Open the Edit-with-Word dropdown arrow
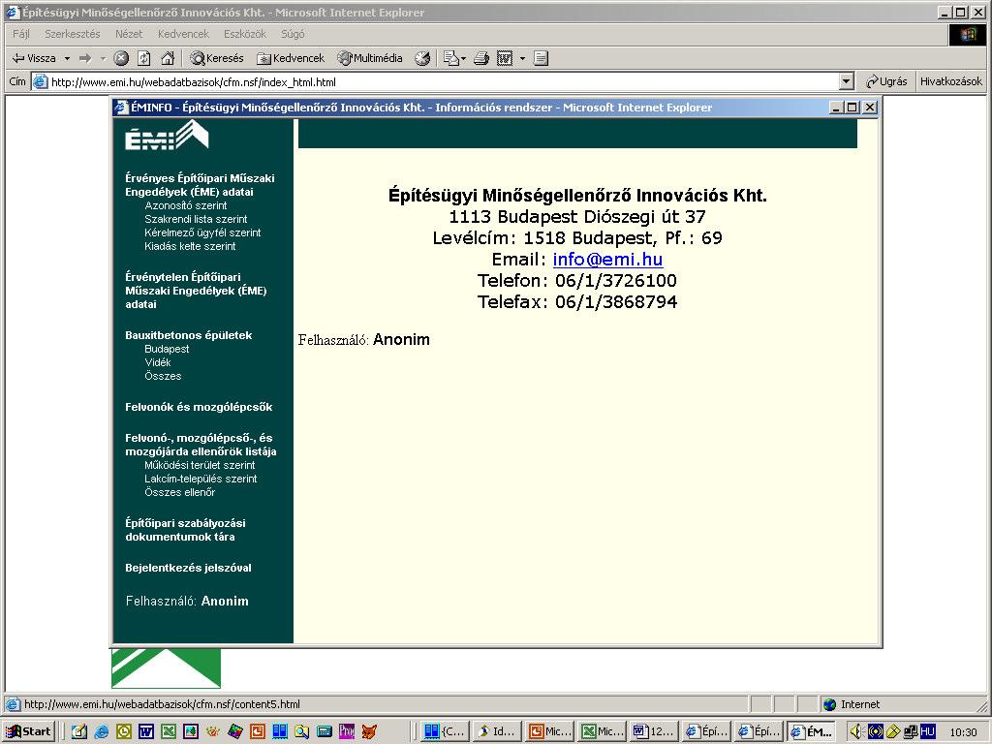The height and width of the screenshot is (744, 992). point(522,59)
